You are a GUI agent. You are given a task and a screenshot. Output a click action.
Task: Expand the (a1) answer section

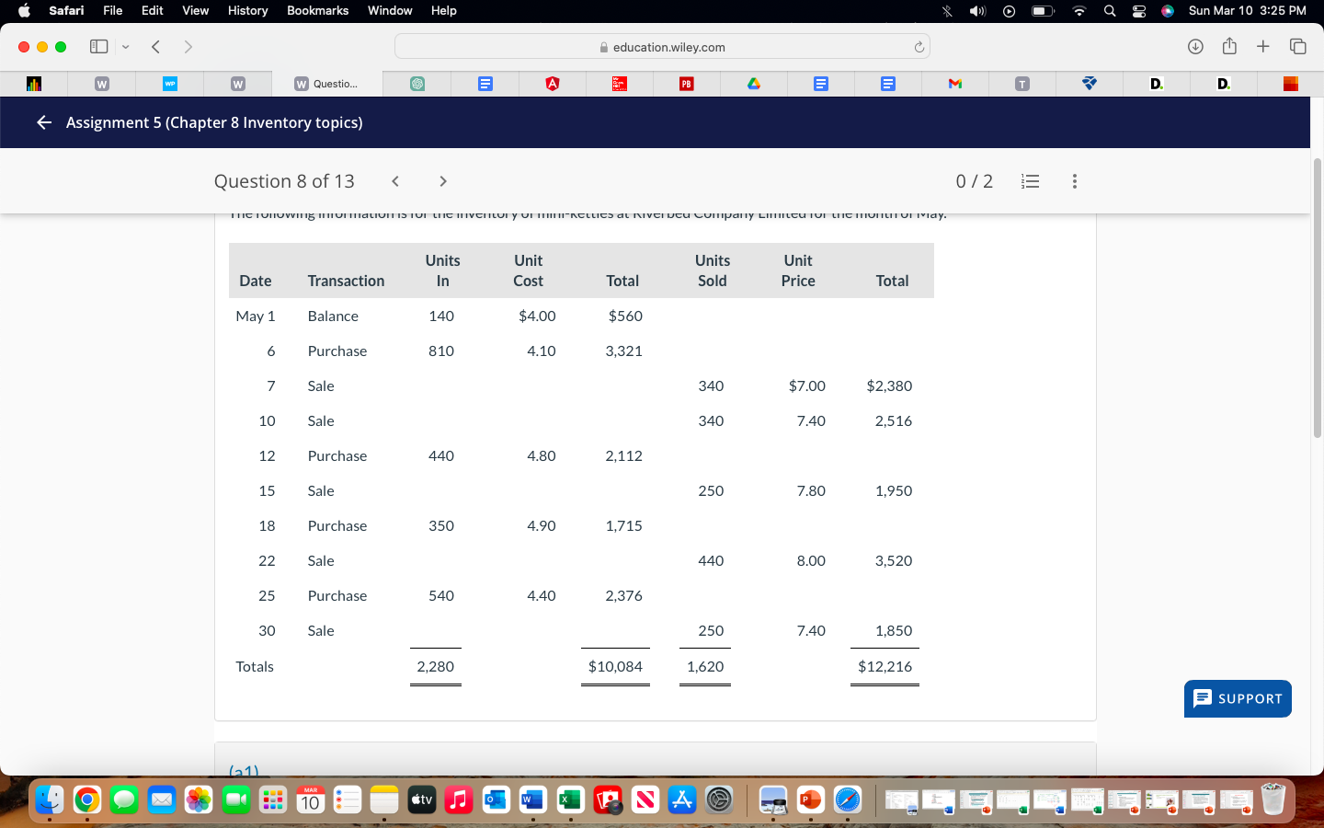(x=244, y=771)
